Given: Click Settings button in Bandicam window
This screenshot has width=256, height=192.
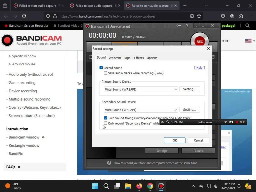Looking at the screenshot, I should click(162, 151).
